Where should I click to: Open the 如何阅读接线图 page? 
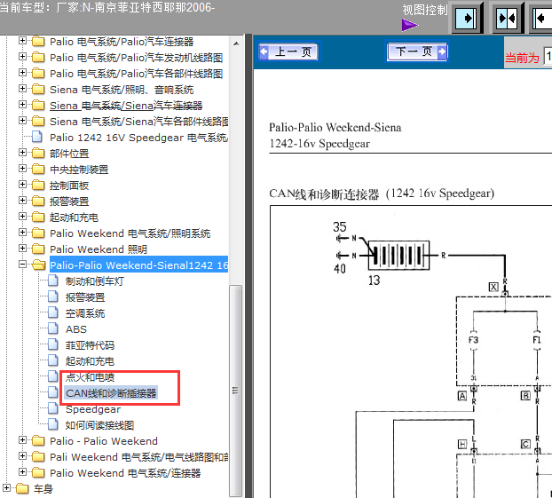[99, 425]
